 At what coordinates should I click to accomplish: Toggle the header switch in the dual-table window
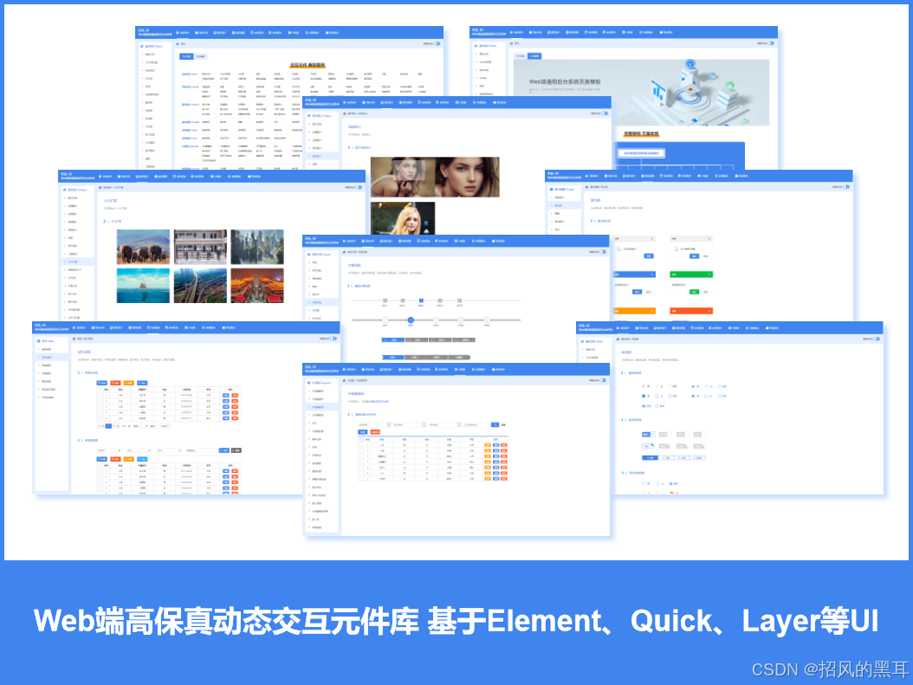tap(333, 338)
